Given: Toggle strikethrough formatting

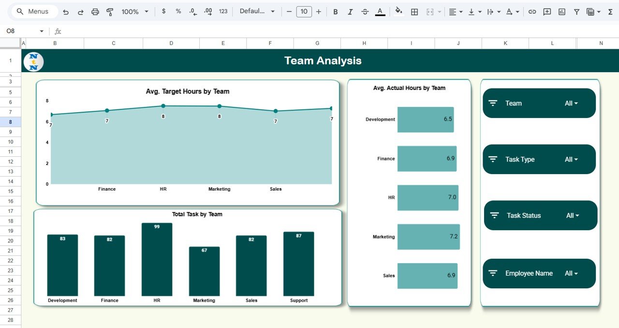Looking at the screenshot, I should coord(365,11).
